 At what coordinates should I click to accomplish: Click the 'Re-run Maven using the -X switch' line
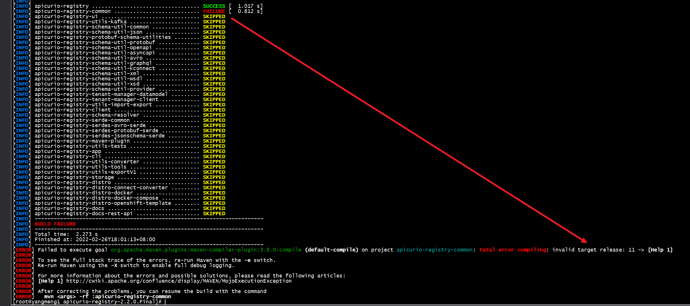click(135, 265)
